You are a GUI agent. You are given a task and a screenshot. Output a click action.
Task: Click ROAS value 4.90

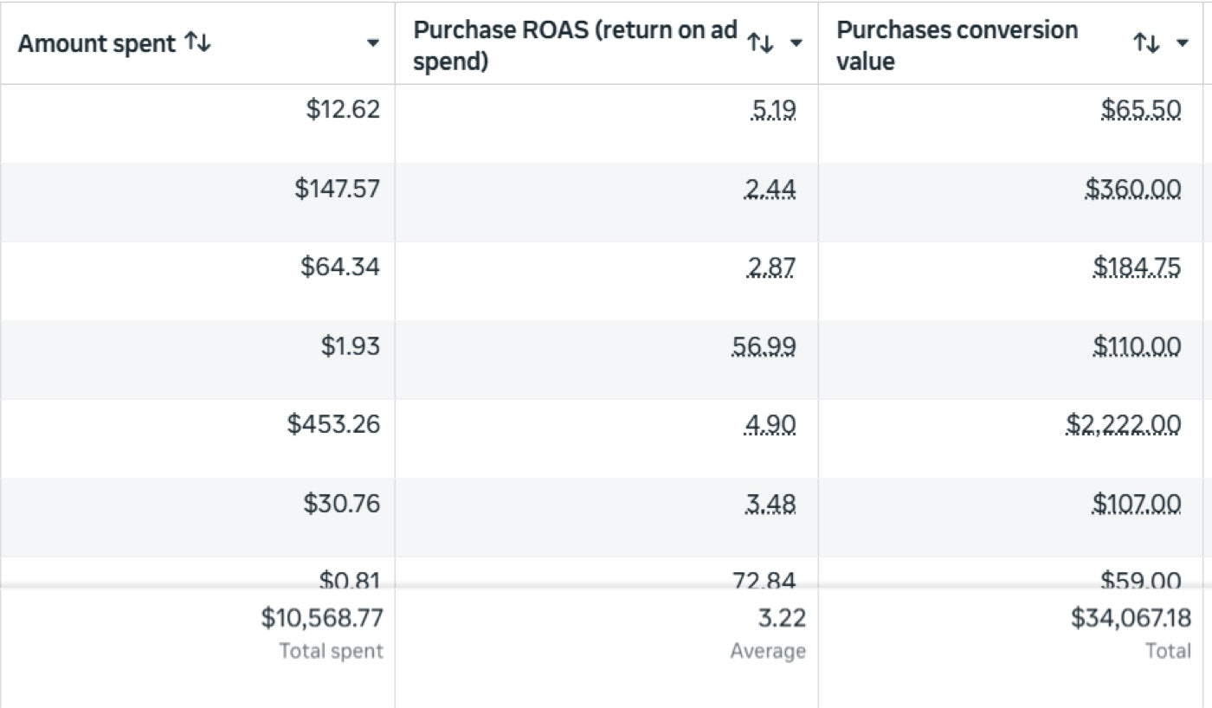pyautogui.click(x=770, y=425)
